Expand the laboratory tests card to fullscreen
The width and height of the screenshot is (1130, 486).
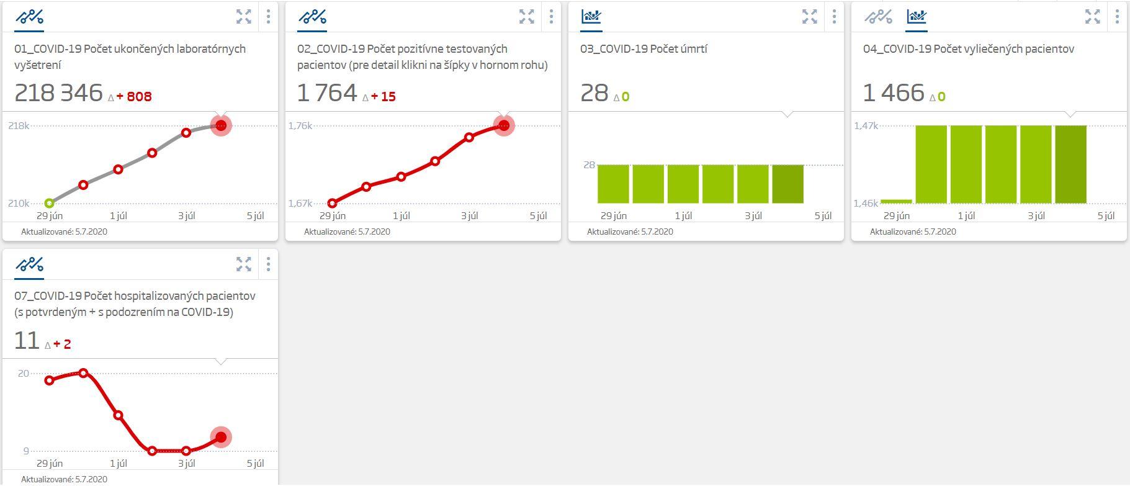[244, 17]
